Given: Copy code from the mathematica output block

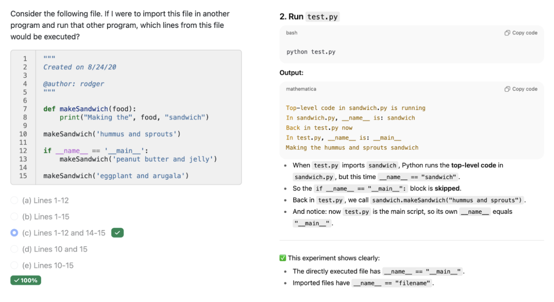Looking at the screenshot, I should [x=521, y=89].
